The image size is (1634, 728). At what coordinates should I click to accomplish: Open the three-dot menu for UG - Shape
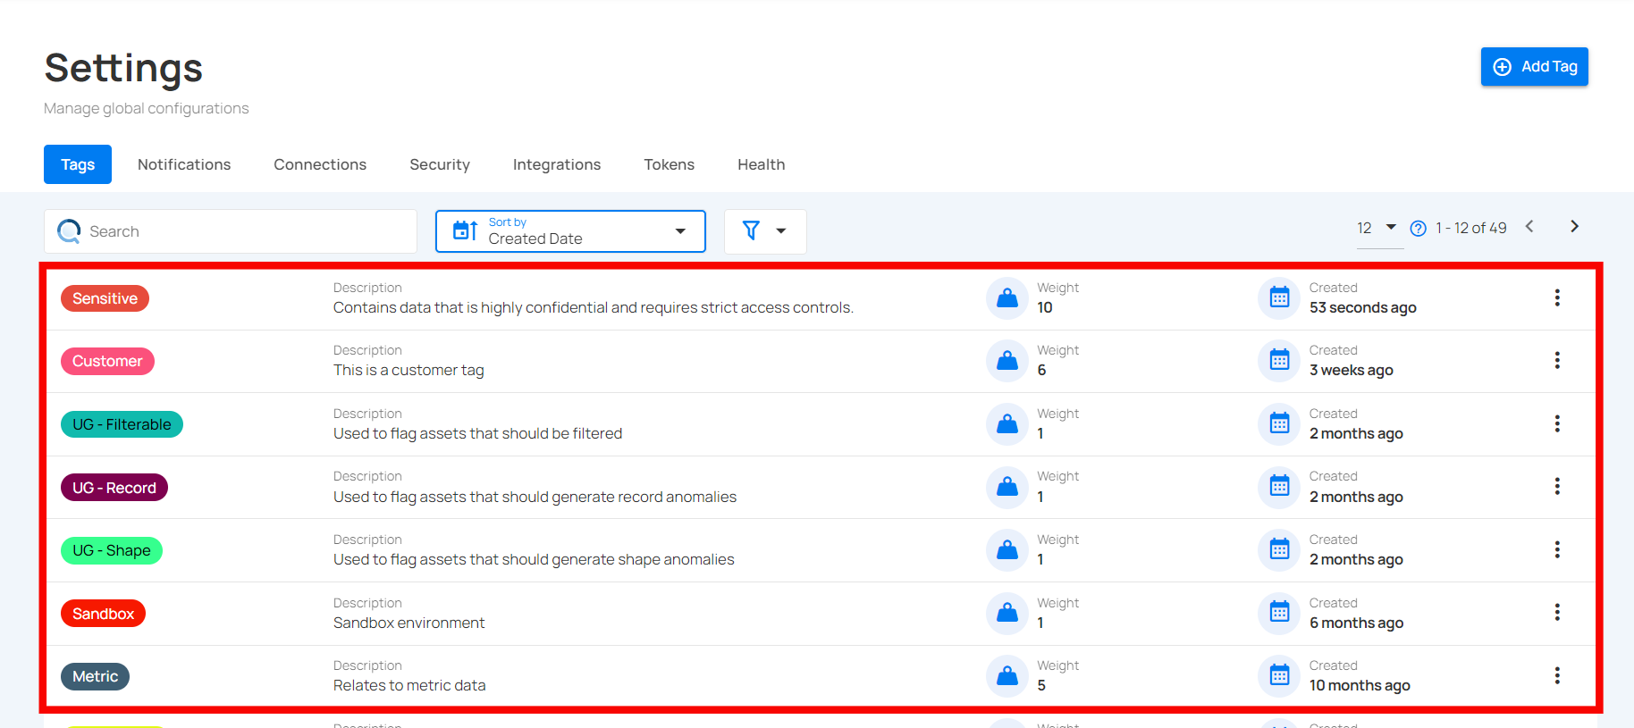point(1557,549)
